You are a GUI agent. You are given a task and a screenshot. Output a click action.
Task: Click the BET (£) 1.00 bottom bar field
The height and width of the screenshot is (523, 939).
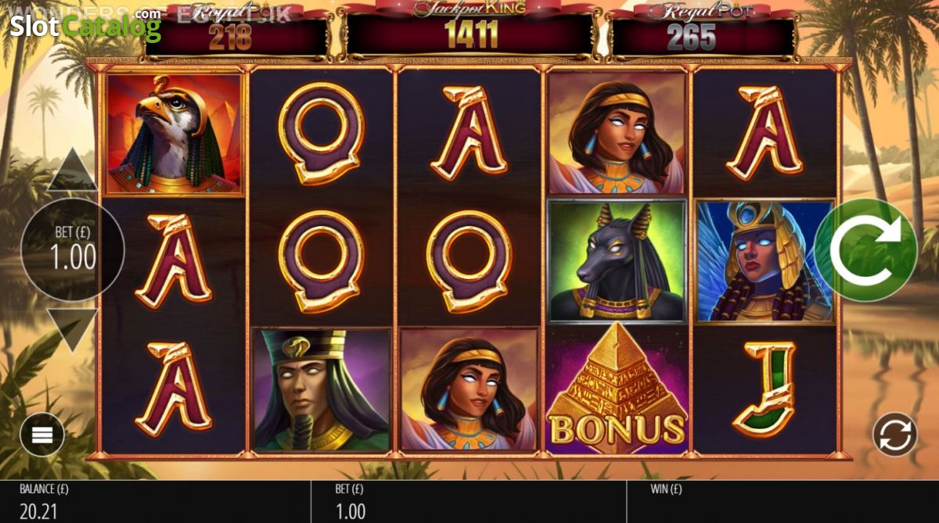[x=469, y=502]
